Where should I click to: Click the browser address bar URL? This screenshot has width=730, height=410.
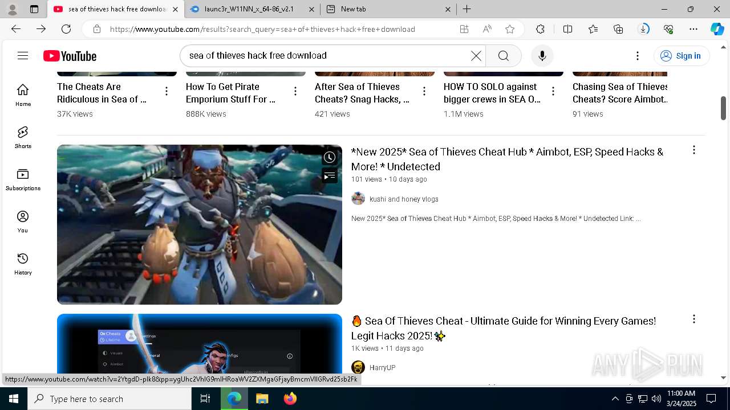[262, 29]
